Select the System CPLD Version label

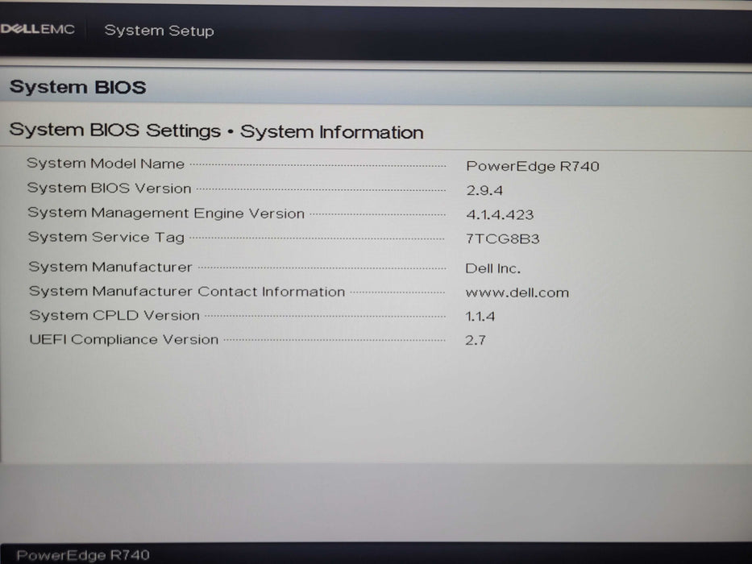(114, 315)
